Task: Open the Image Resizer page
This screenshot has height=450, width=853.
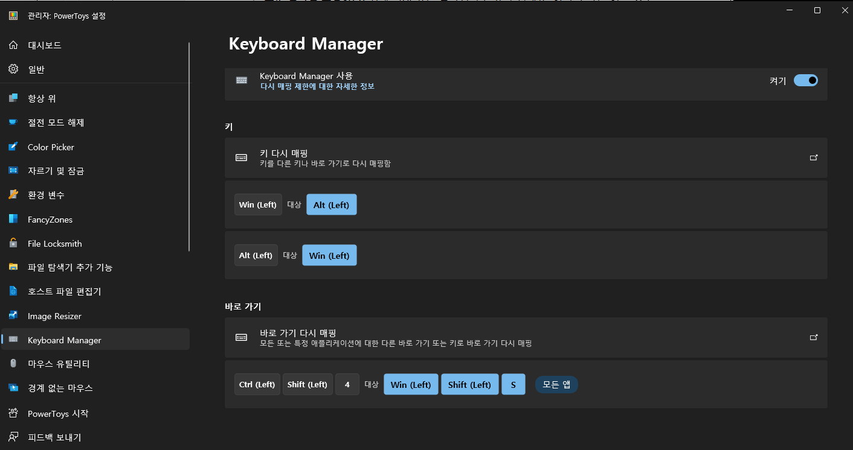Action: [x=95, y=316]
